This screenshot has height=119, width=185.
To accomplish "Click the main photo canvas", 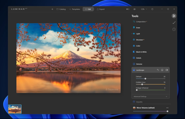I will pos(68,58).
